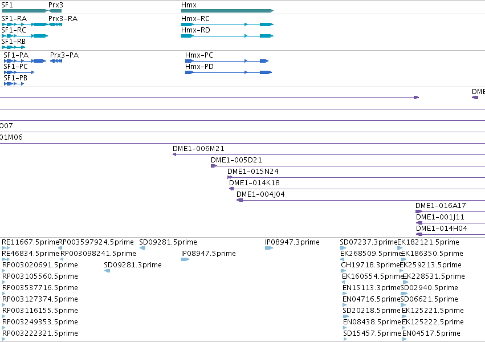Click the SD02940.5prime EST label
485x342 pixels.
(x=429, y=288)
